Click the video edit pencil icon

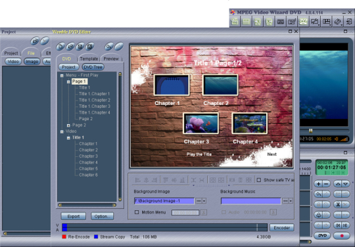292,22
